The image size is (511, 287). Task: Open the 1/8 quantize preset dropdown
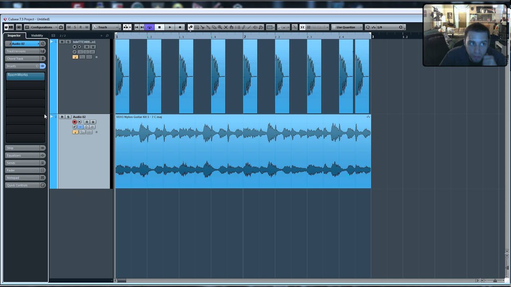point(384,27)
